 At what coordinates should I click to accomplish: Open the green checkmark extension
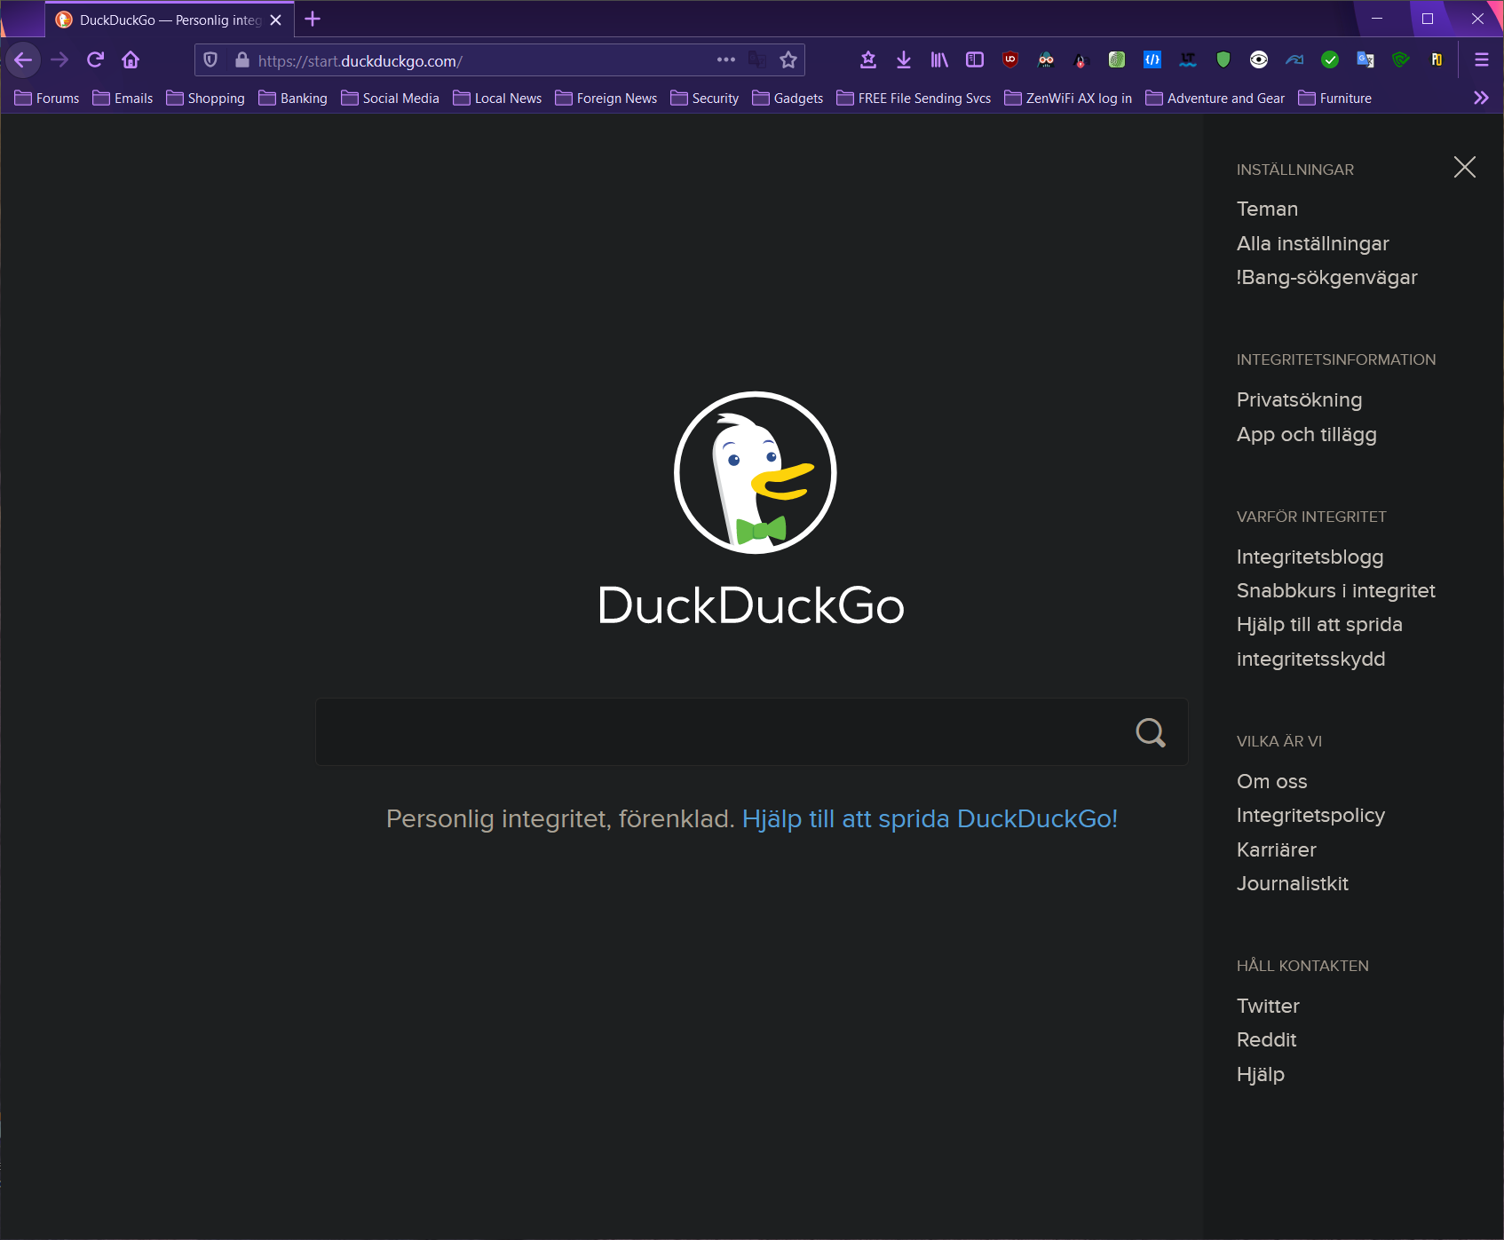(1330, 60)
